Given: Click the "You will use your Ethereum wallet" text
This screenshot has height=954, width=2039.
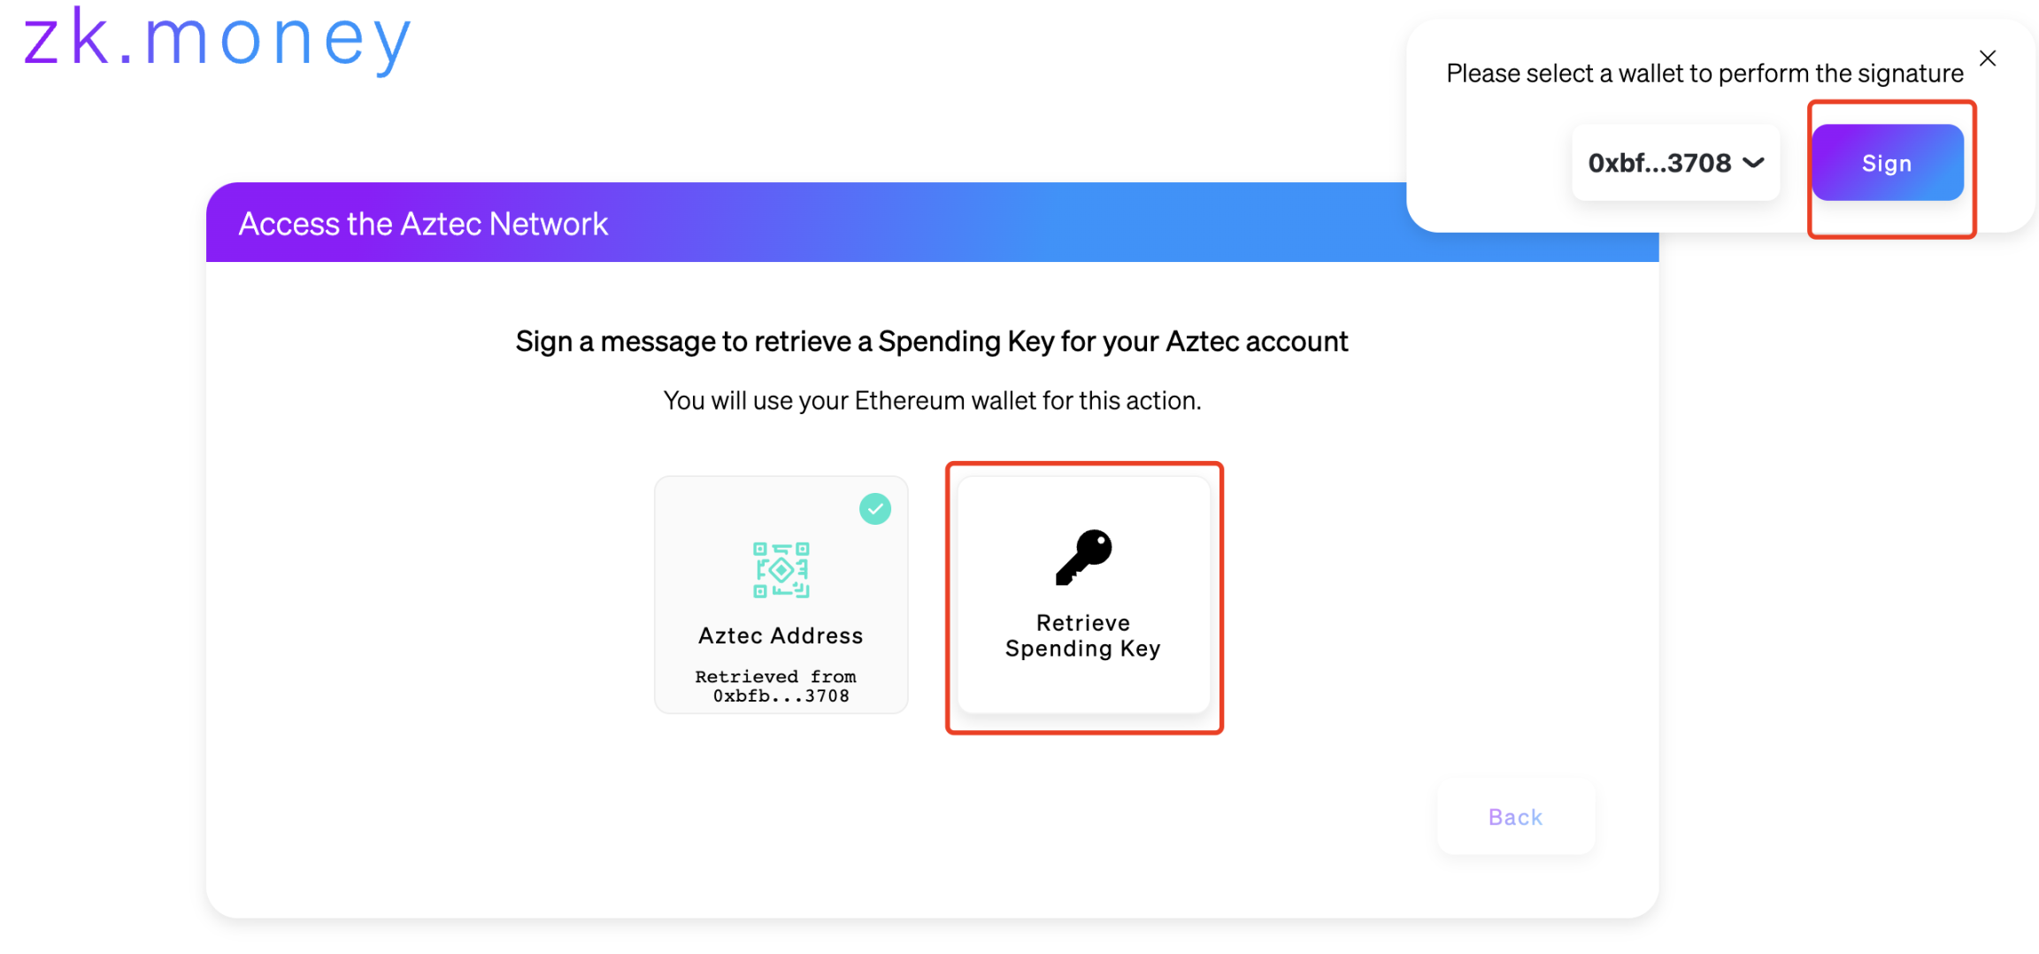Looking at the screenshot, I should point(932,401).
